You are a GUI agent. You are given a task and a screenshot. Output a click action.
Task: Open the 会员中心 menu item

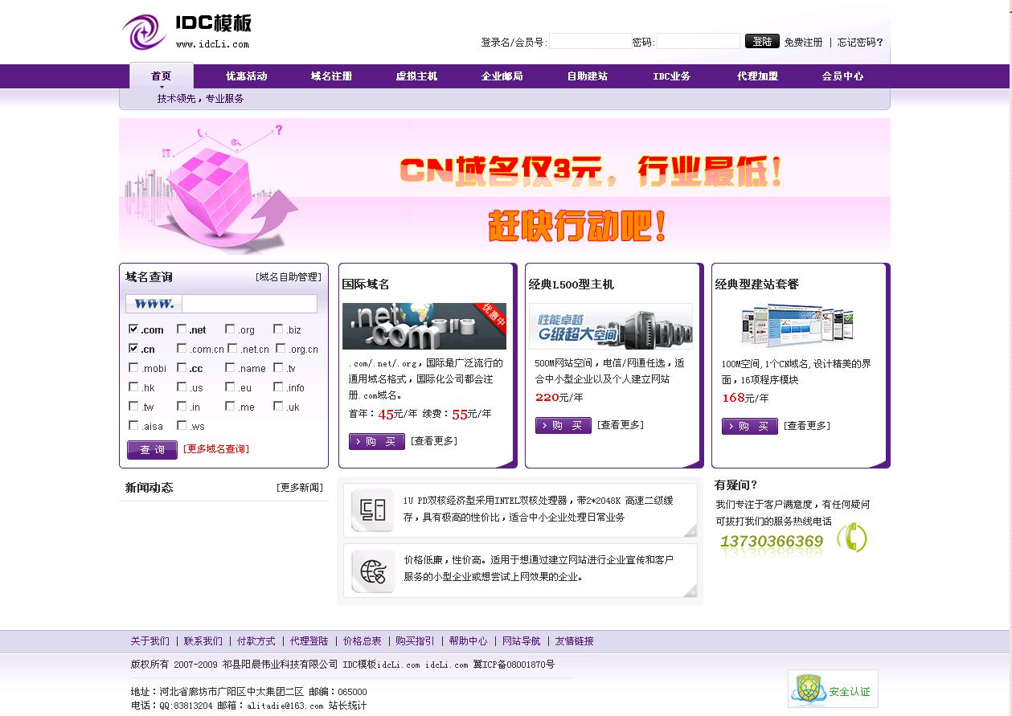[x=842, y=76]
